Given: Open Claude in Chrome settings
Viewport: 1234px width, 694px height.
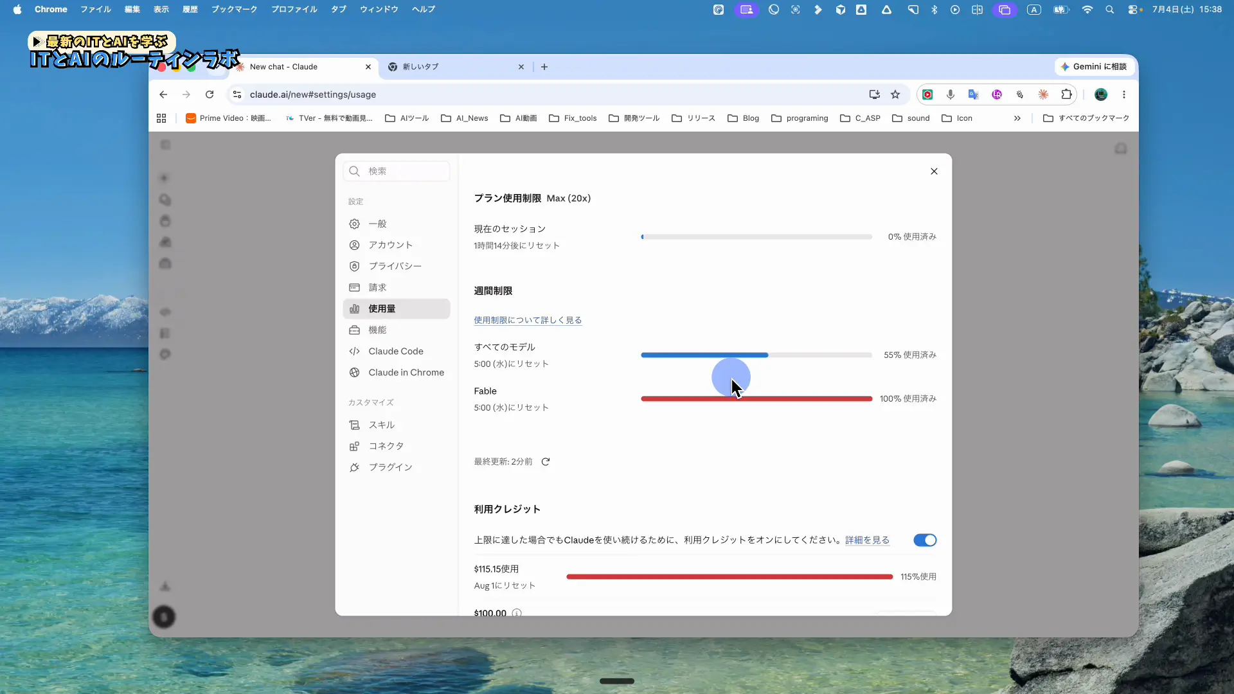Looking at the screenshot, I should click(397, 372).
